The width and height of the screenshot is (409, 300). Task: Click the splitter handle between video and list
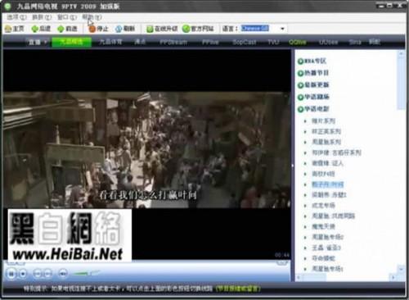click(293, 166)
